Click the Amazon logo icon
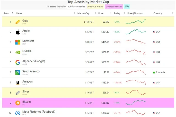 (x=18, y=83)
